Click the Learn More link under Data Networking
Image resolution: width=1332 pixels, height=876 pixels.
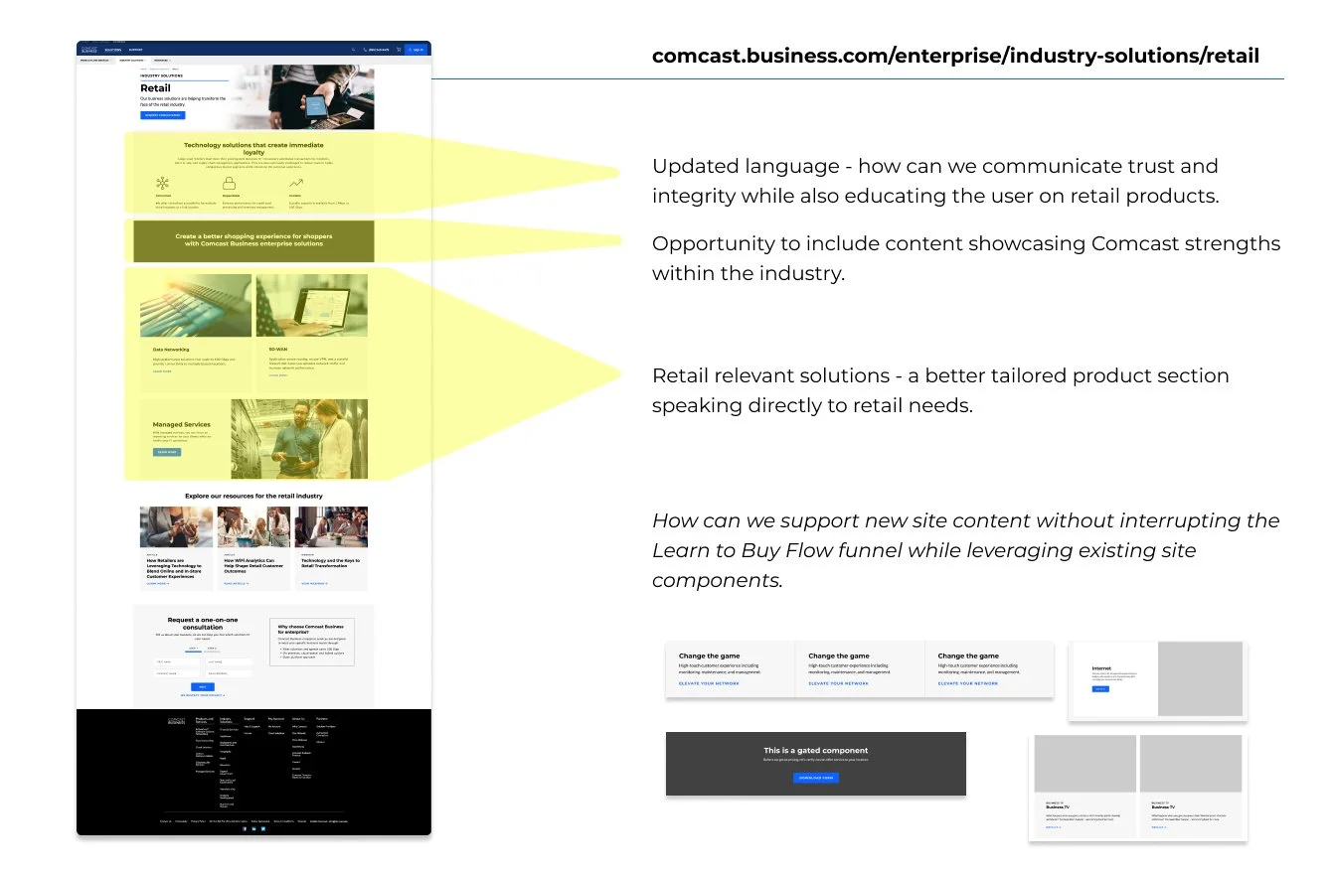162,371
